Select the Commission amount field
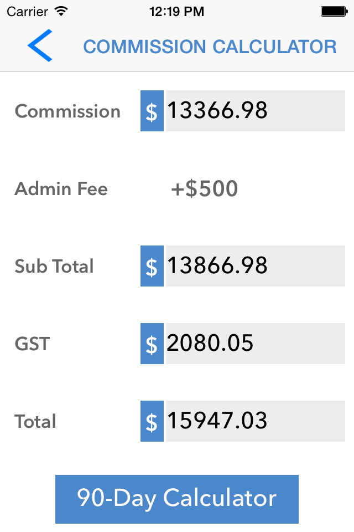Viewport: 354px width, 532px height. click(x=256, y=111)
